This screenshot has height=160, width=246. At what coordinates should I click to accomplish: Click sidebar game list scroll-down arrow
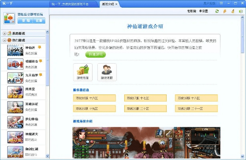tap(47, 156)
